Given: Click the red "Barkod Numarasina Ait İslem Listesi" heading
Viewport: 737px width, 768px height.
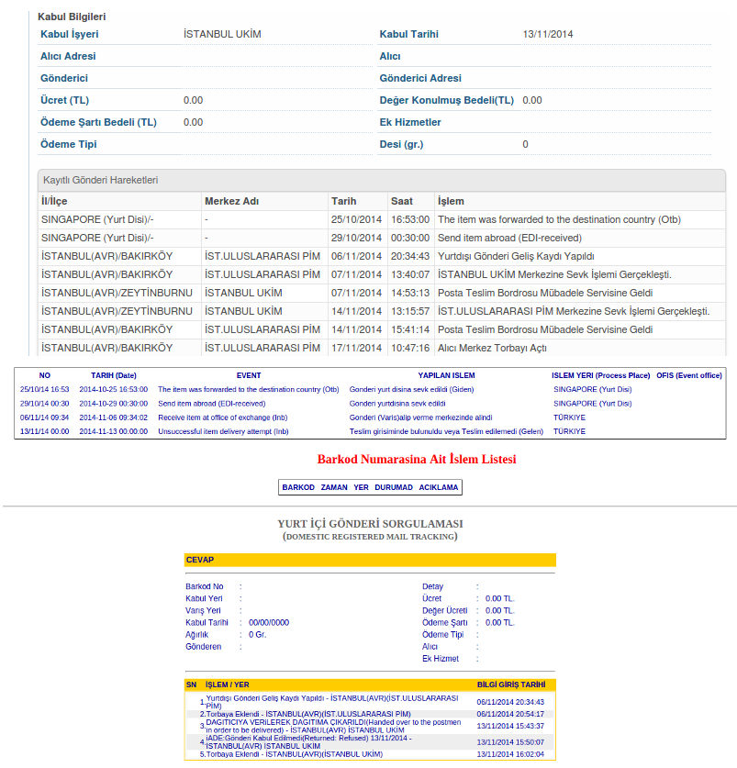Looking at the screenshot, I should tap(417, 460).
